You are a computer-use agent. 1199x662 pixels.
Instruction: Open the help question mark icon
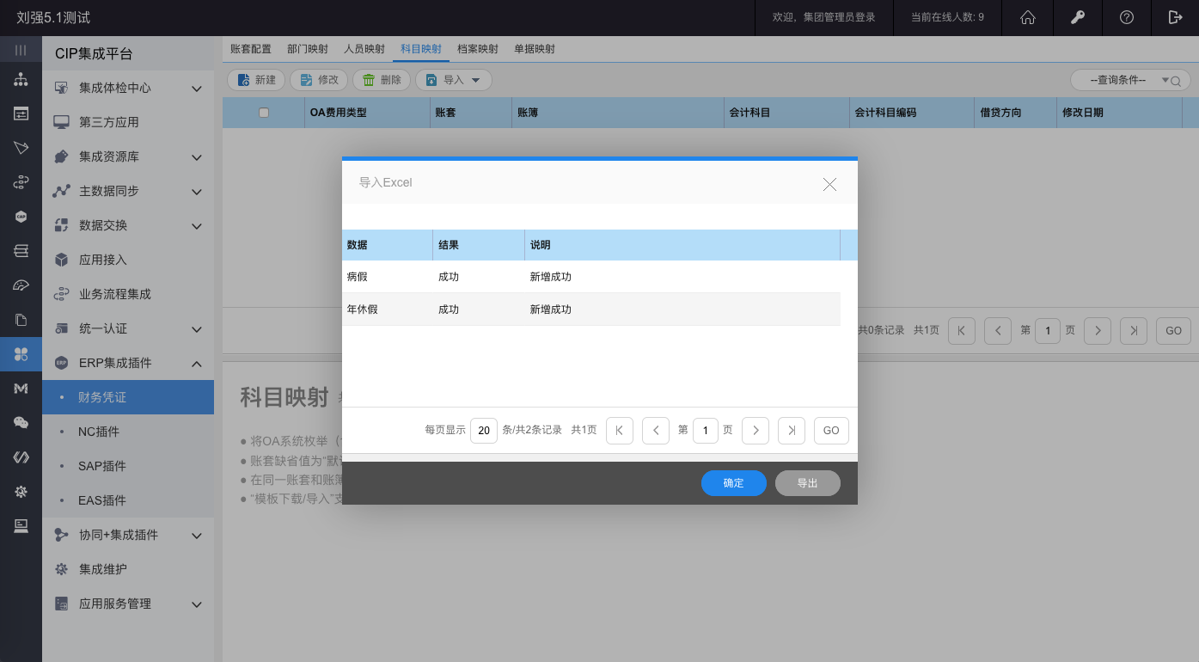tap(1127, 18)
